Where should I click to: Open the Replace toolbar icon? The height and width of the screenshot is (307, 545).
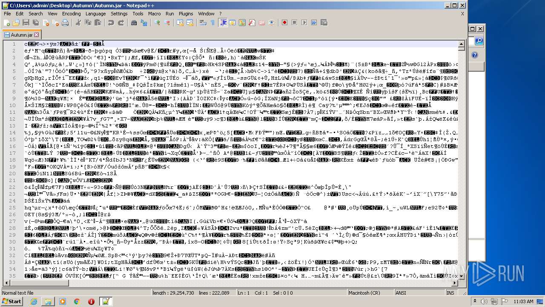[x=144, y=23]
